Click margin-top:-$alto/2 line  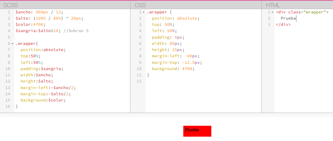46,94
